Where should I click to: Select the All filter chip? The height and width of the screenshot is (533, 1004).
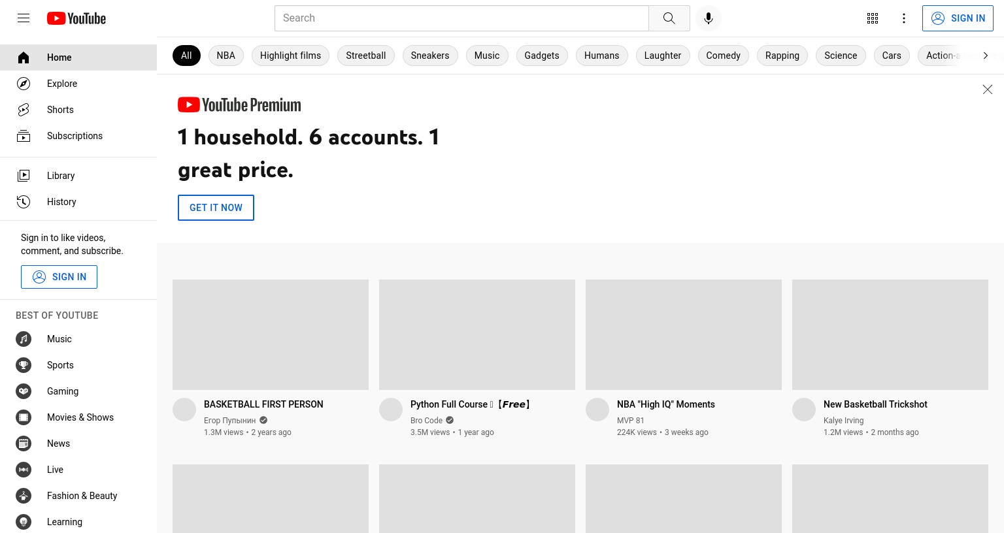click(186, 56)
